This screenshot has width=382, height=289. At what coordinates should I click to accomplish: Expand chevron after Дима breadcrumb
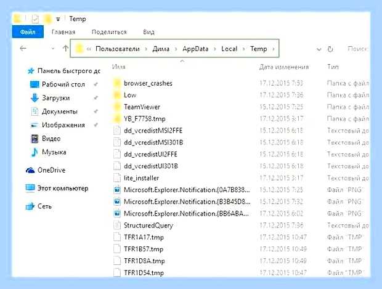point(176,49)
